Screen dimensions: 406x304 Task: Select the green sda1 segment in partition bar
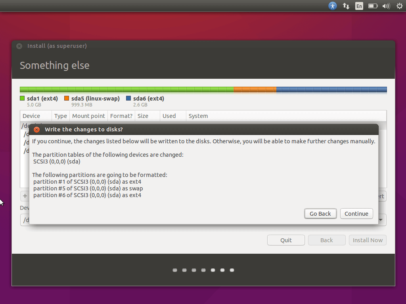coord(127,89)
